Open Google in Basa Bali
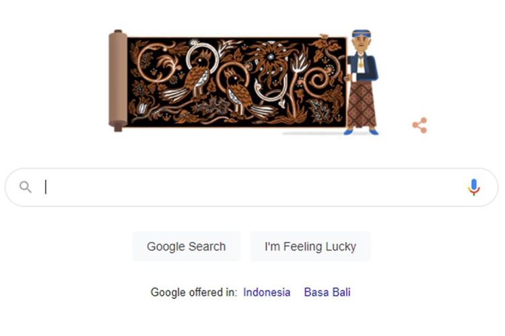Image resolution: width=505 pixels, height=336 pixels. click(x=327, y=292)
